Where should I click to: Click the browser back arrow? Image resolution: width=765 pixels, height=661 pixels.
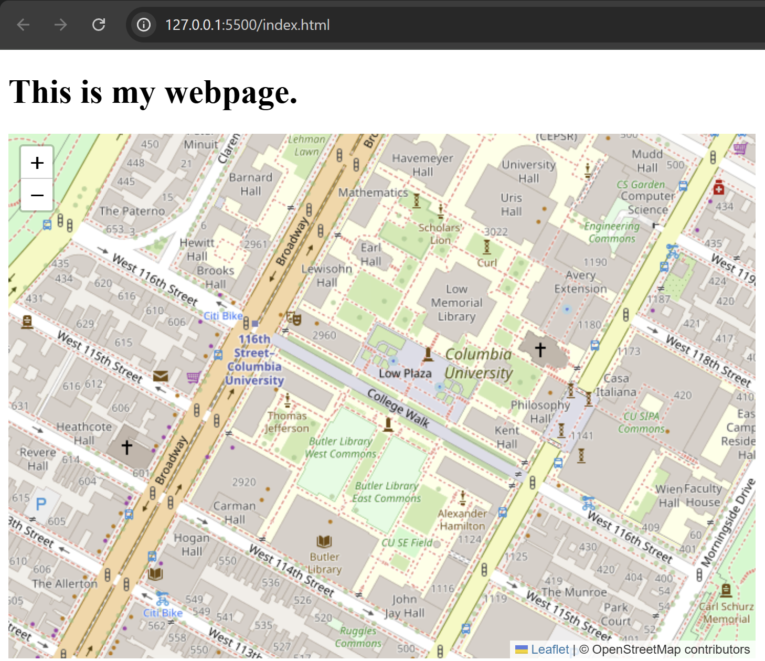coord(23,25)
